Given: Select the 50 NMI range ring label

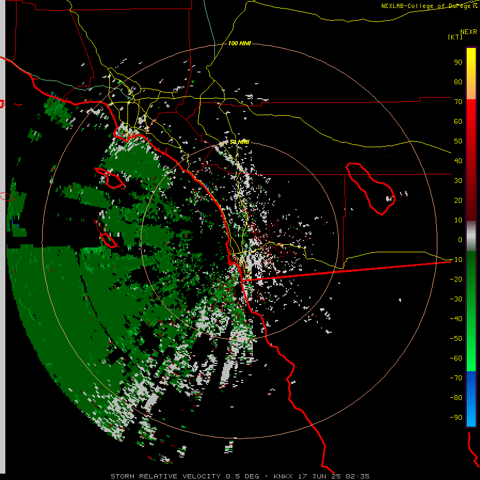Looking at the screenshot, I should [x=239, y=142].
